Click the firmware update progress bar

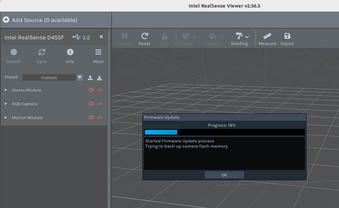click(224, 132)
